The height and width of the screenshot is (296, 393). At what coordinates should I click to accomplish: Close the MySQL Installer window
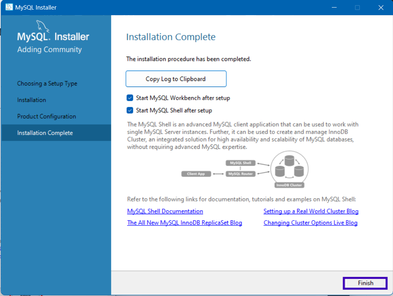pyautogui.click(x=381, y=8)
